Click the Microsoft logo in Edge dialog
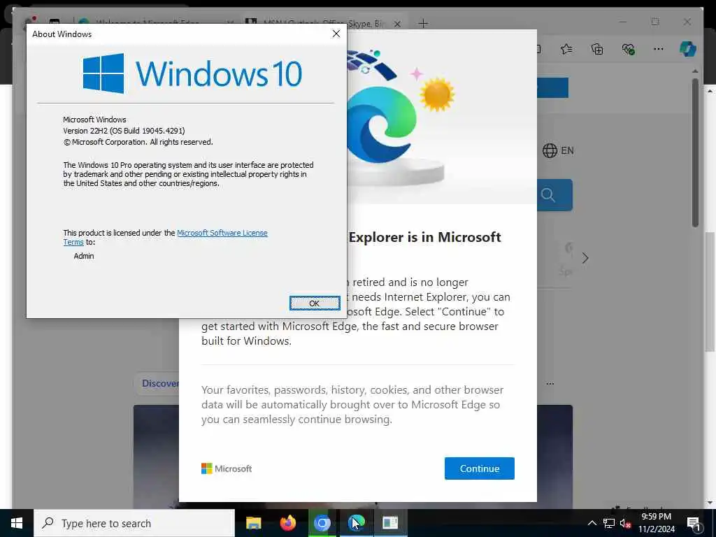 pyautogui.click(x=227, y=468)
